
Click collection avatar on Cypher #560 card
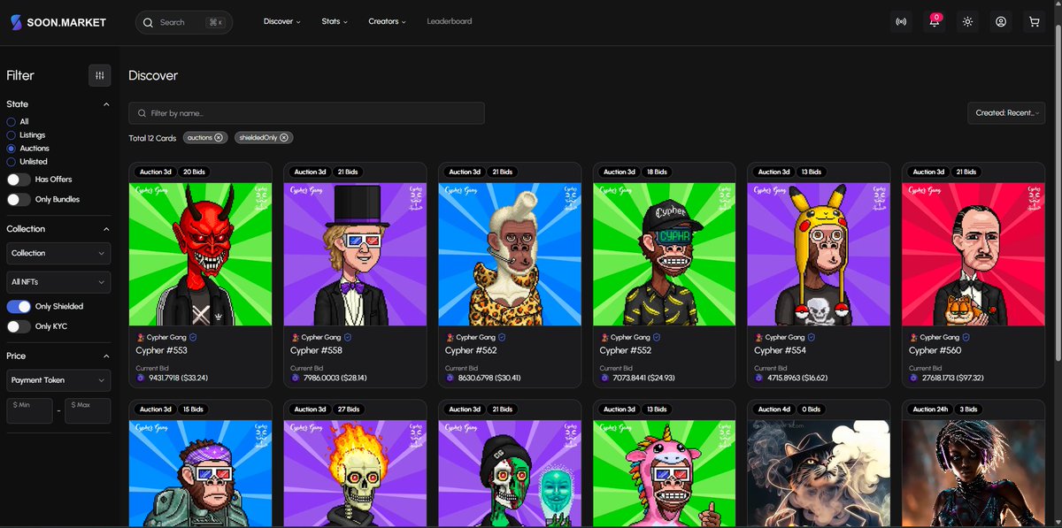[913, 337]
